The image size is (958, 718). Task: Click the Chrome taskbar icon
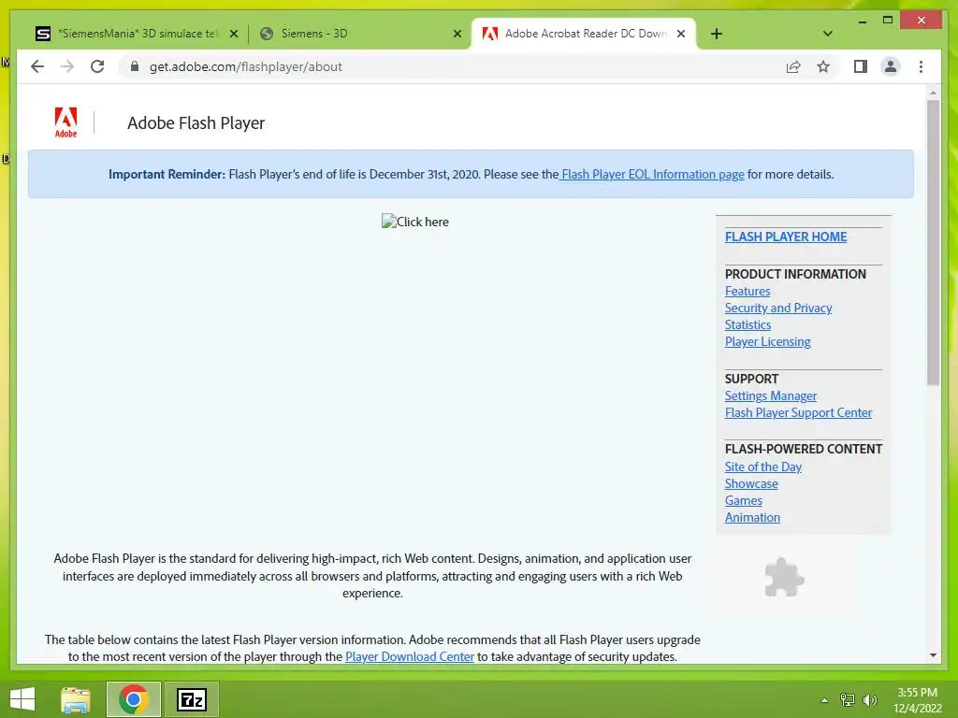133,699
